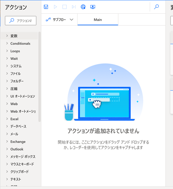
Task: Expand the マウスとキーボード group
Action: [19, 164]
